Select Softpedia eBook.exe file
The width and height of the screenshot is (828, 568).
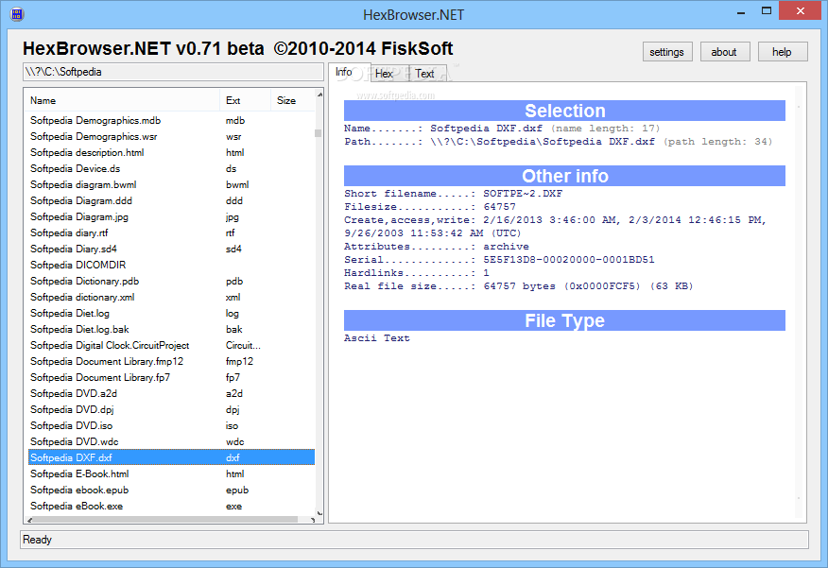[x=171, y=507]
